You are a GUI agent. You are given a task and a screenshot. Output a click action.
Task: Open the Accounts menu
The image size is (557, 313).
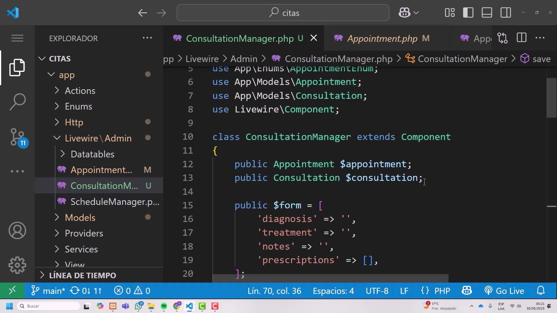coord(17,230)
